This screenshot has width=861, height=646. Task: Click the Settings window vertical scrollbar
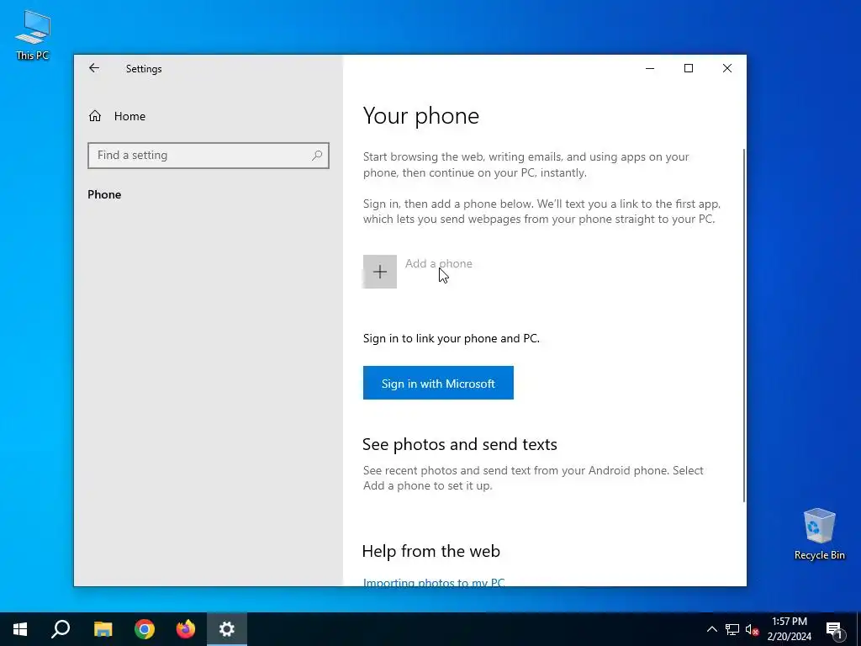(743, 324)
